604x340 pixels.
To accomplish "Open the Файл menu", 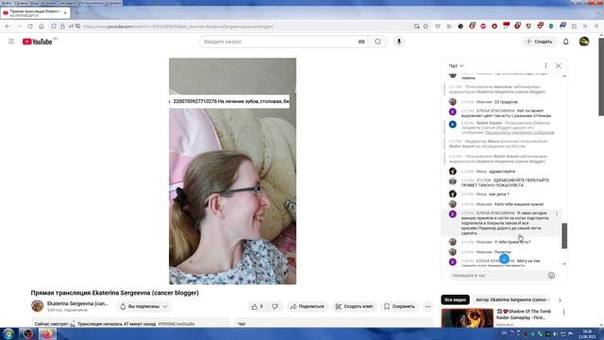I will [7, 3].
